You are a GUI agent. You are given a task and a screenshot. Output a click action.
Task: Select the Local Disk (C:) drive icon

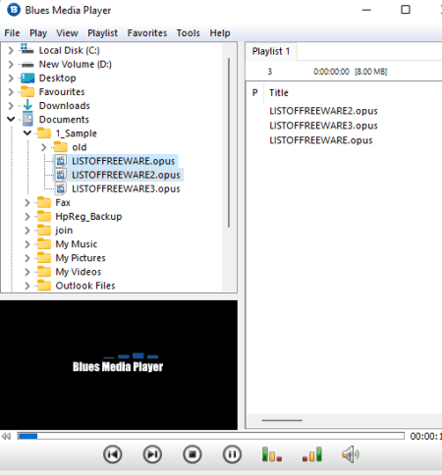pos(28,49)
